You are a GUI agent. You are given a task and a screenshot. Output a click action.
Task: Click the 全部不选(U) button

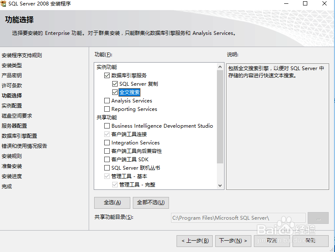[x=151, y=203]
